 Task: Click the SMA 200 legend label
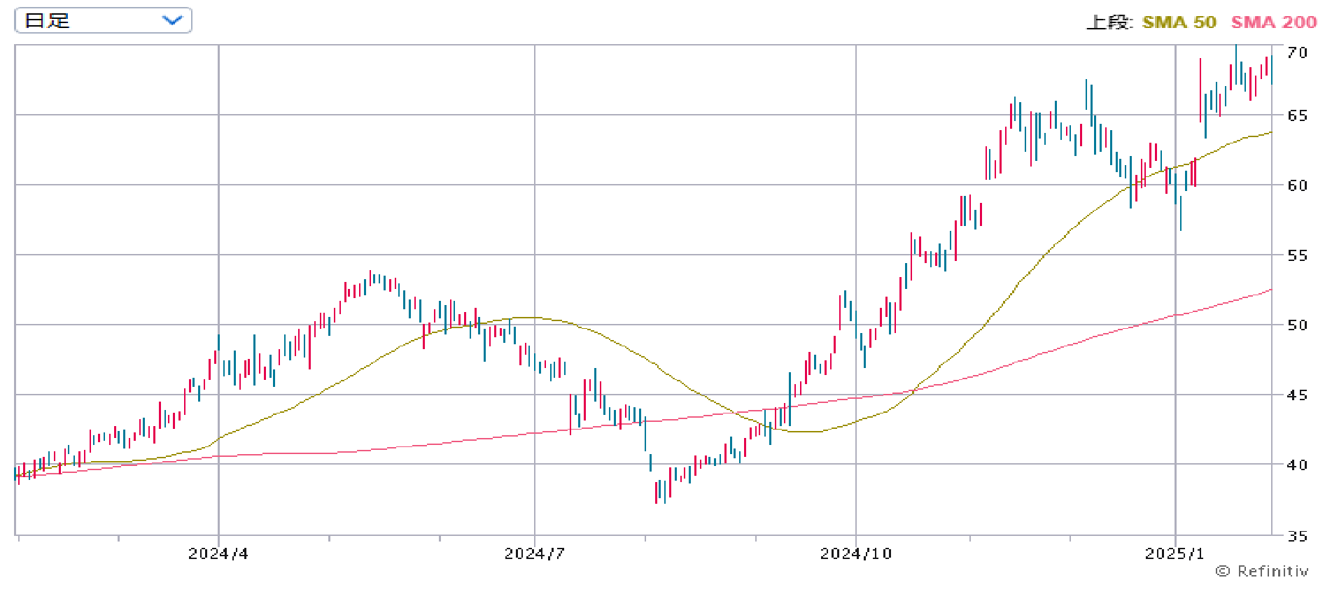click(1274, 22)
